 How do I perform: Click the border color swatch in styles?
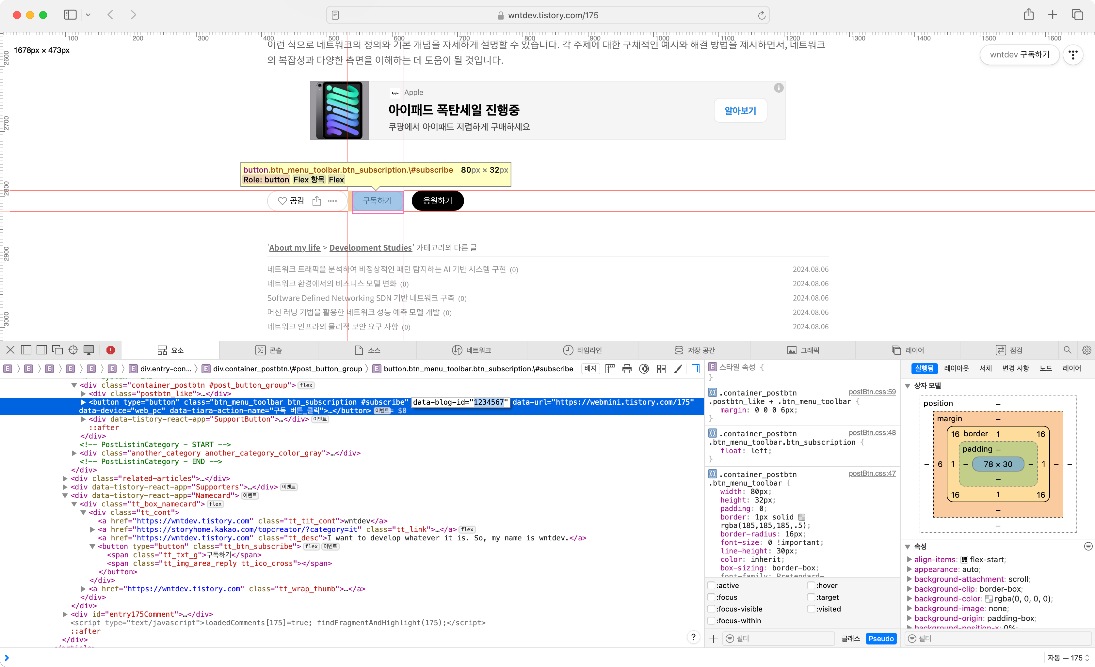(x=801, y=517)
